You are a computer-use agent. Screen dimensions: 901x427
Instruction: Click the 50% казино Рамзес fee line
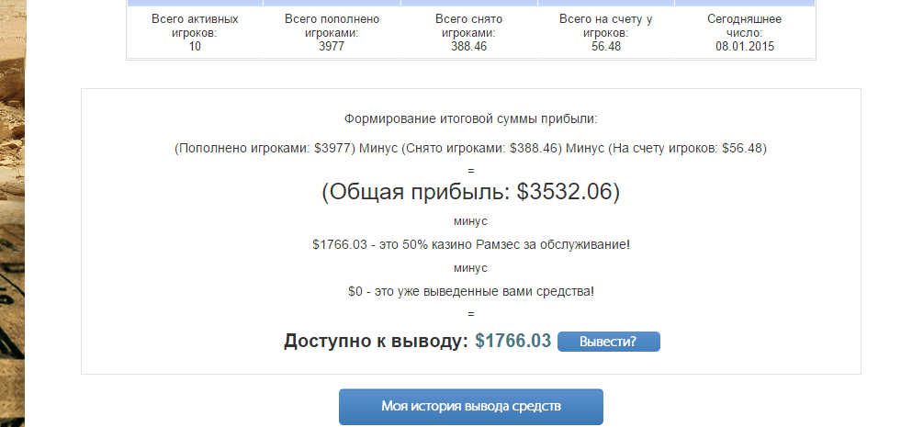470,244
